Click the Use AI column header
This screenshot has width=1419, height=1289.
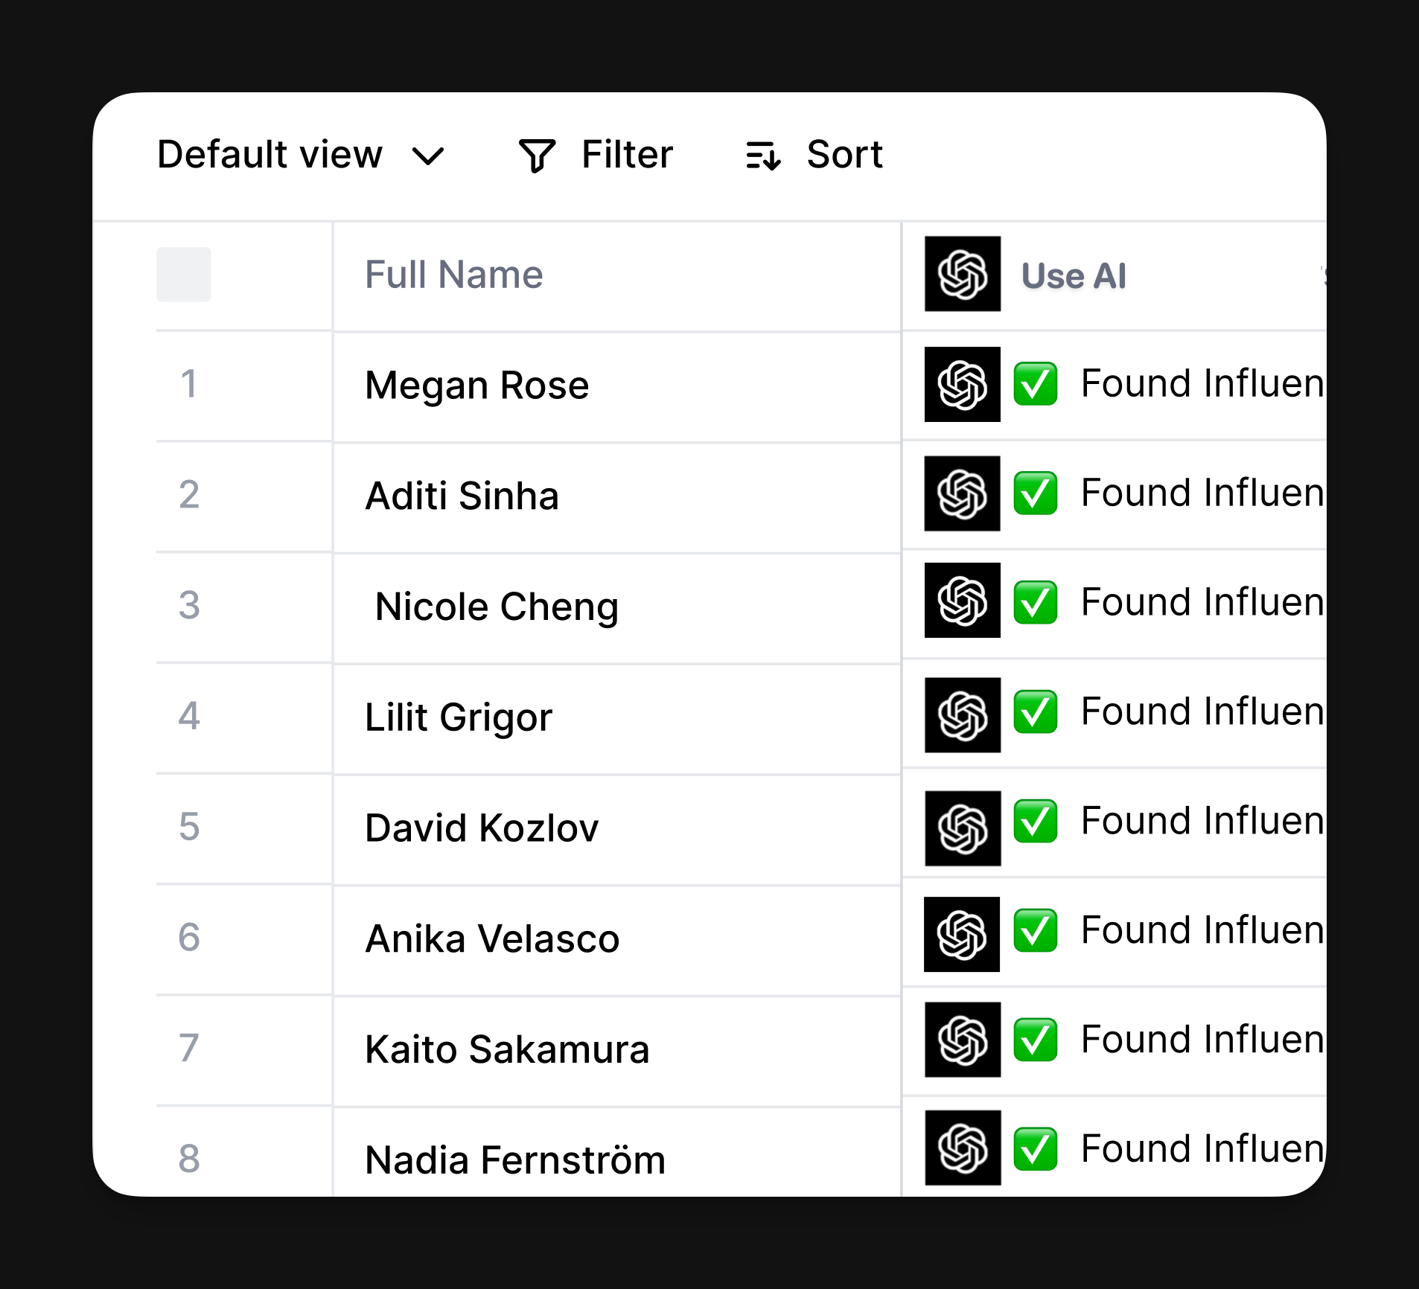pos(1074,275)
